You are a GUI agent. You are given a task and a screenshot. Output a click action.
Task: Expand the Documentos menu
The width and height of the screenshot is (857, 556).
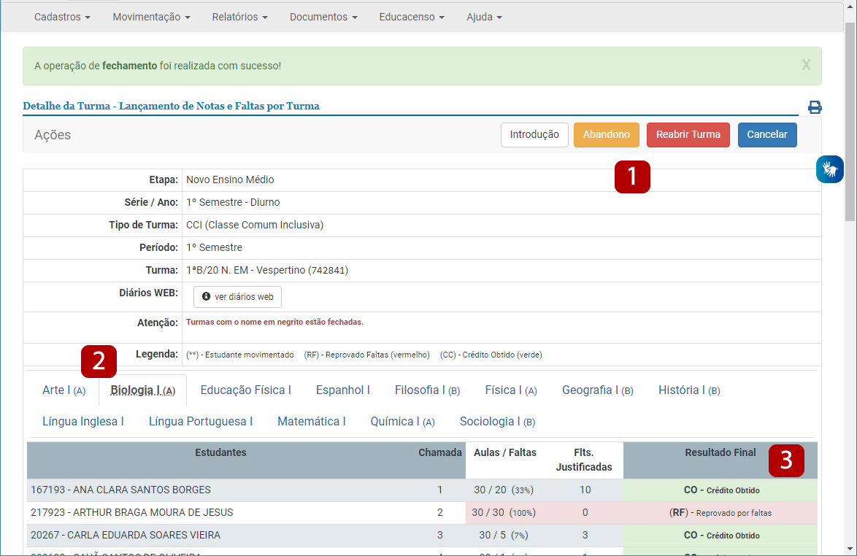(323, 17)
